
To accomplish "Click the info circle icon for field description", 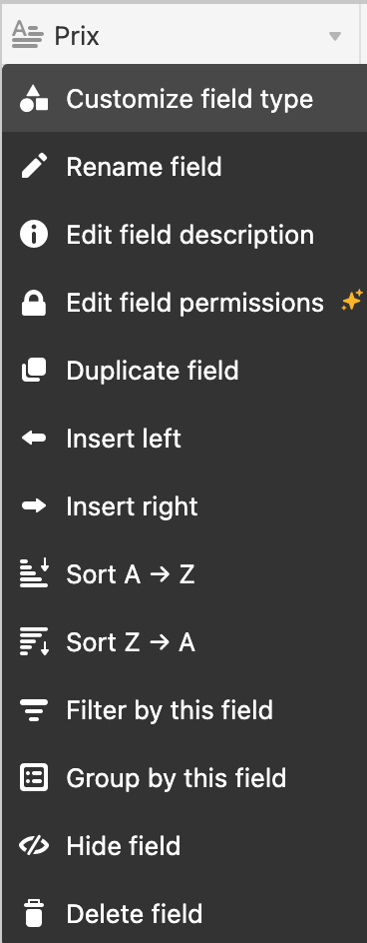I will tap(34, 235).
